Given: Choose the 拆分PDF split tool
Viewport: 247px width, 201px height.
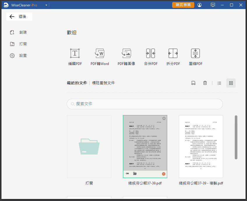Looking at the screenshot, I should [173, 57].
